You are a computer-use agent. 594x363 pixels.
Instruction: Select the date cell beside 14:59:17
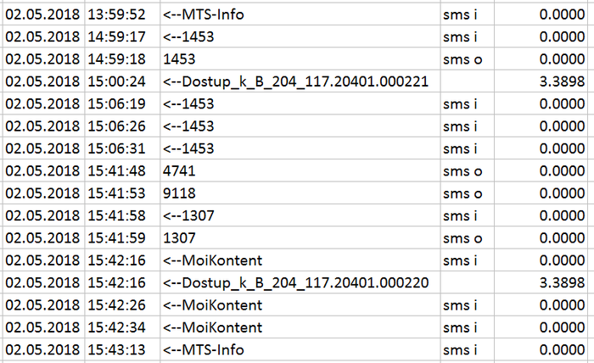coord(42,37)
